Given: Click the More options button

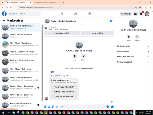Looking at the screenshot, I should [97, 33].
